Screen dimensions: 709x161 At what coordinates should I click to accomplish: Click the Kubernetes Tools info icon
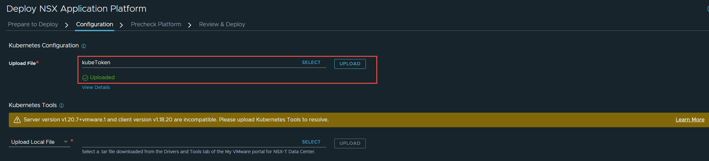(x=62, y=105)
